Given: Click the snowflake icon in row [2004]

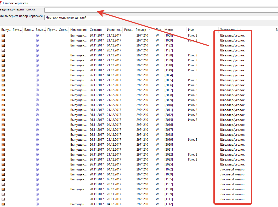Looking at the screenshot, I should (x=37, y=75).
